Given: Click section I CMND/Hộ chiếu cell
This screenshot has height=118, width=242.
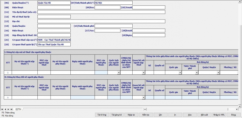Looking at the screenshot, I should [x=126, y=72].
